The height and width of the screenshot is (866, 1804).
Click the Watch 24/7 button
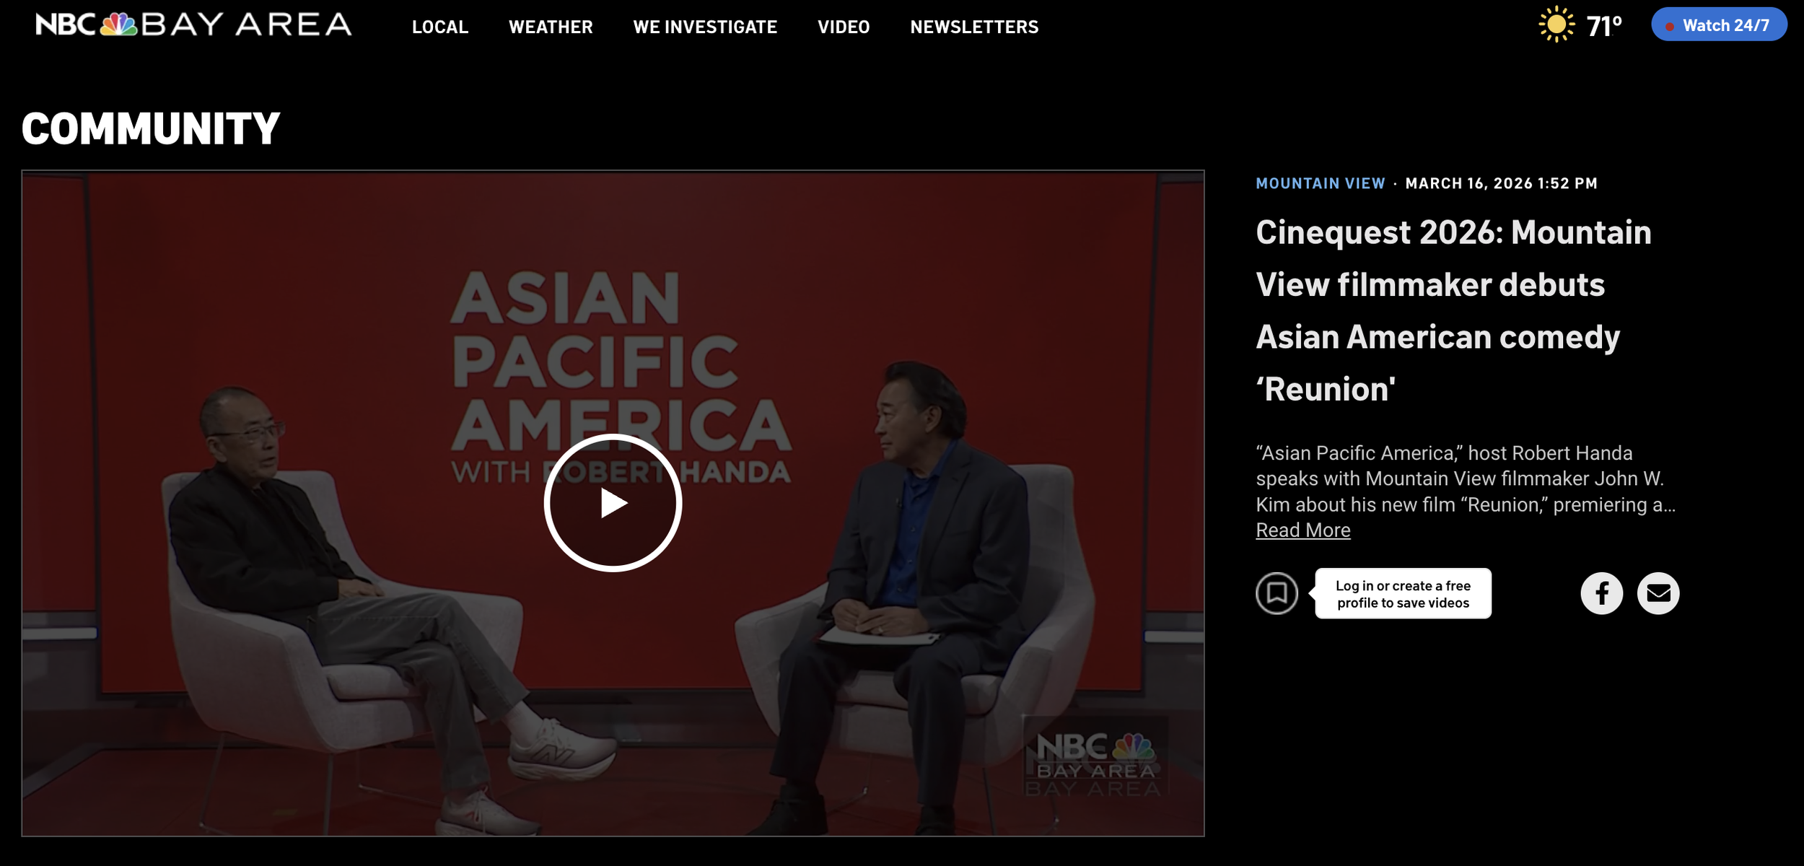[1719, 25]
